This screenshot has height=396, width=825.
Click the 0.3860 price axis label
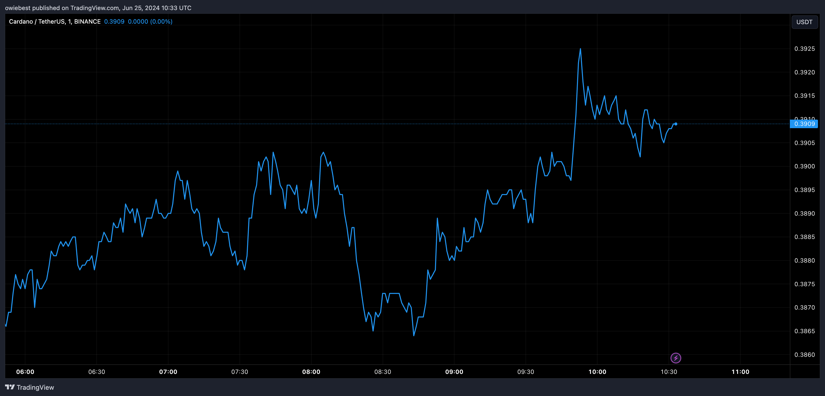tap(804, 355)
